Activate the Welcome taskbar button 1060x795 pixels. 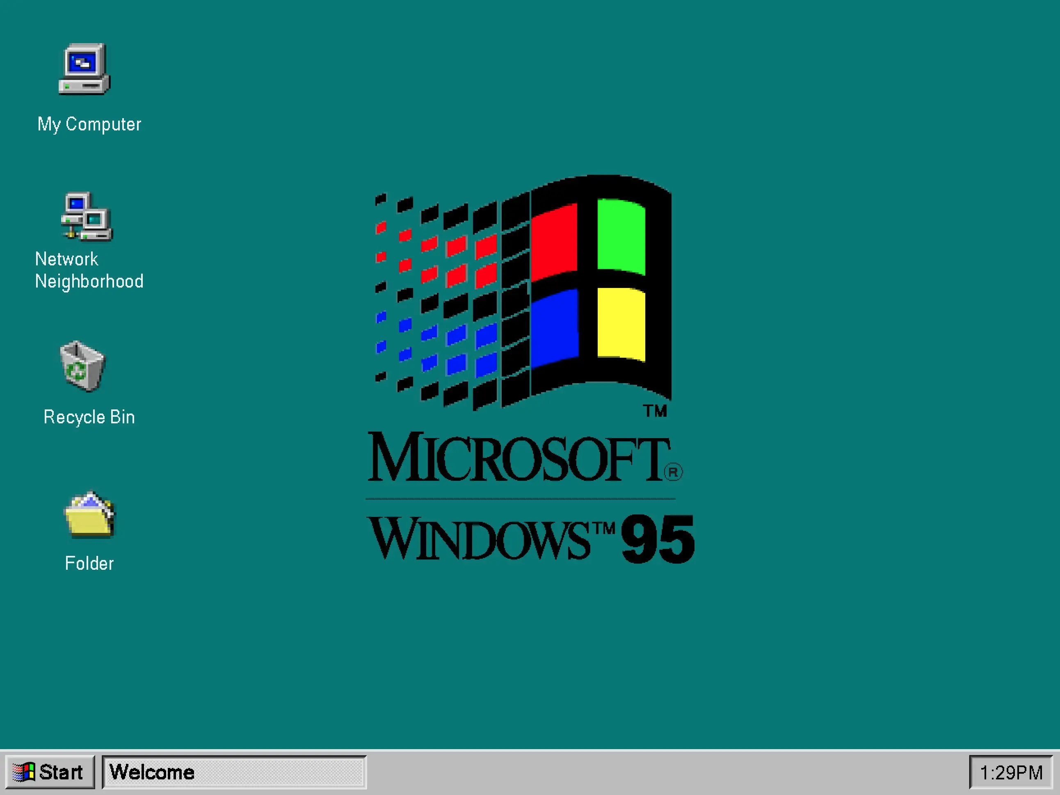(234, 772)
